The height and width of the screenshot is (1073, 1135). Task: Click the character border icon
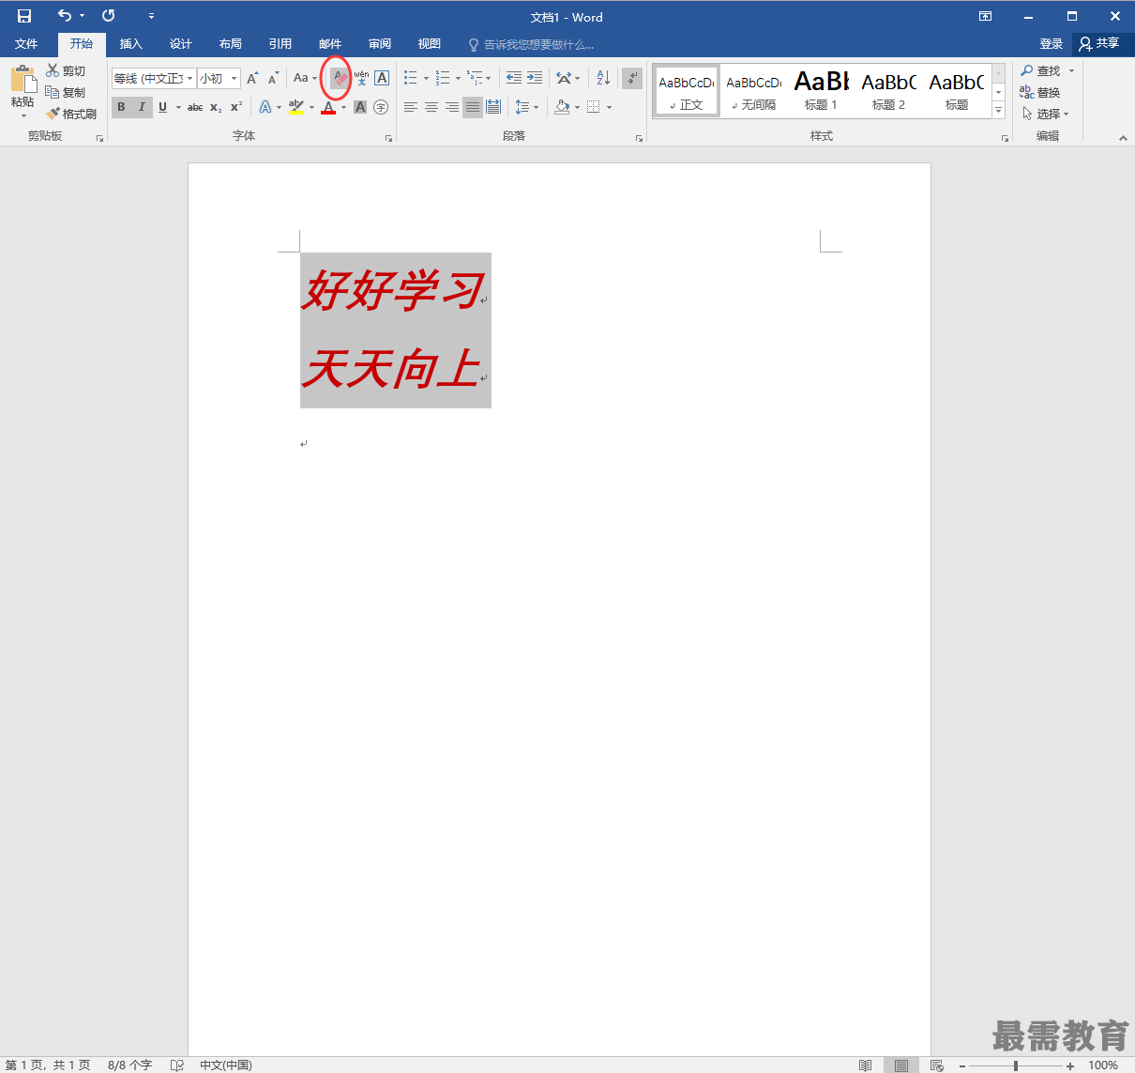(382, 79)
